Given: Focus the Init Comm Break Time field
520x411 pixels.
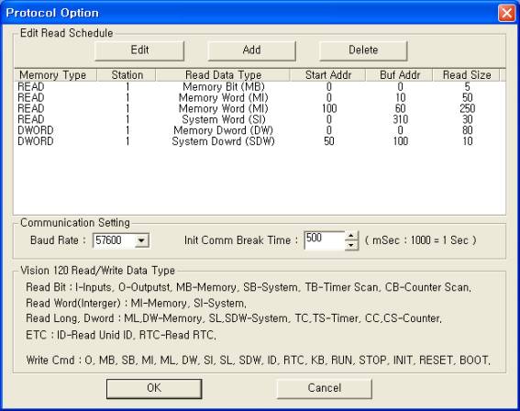Looking at the screenshot, I should tap(325, 240).
